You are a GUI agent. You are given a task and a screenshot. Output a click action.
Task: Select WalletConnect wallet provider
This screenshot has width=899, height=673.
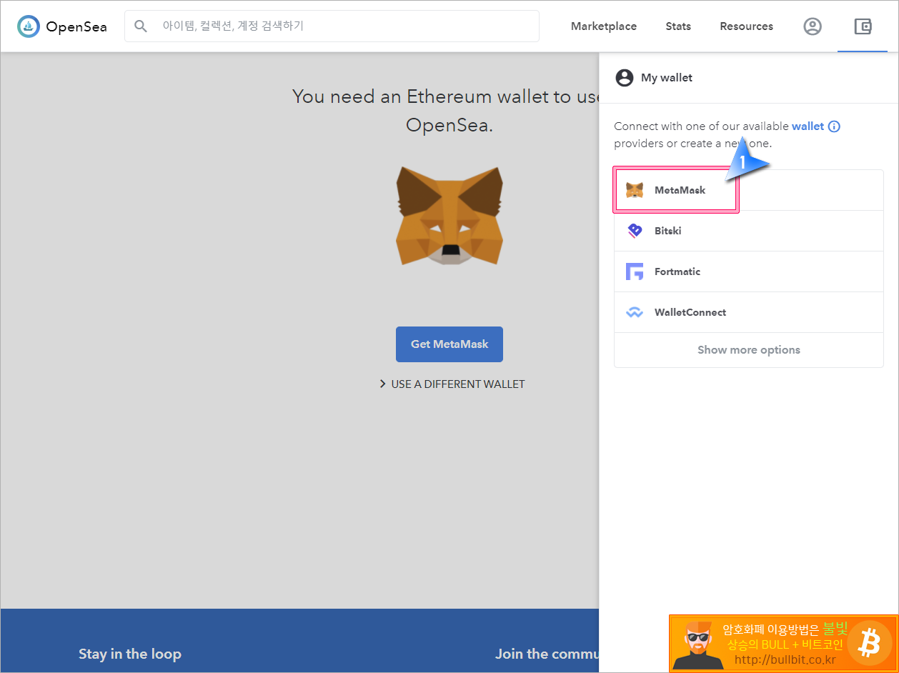tap(749, 312)
